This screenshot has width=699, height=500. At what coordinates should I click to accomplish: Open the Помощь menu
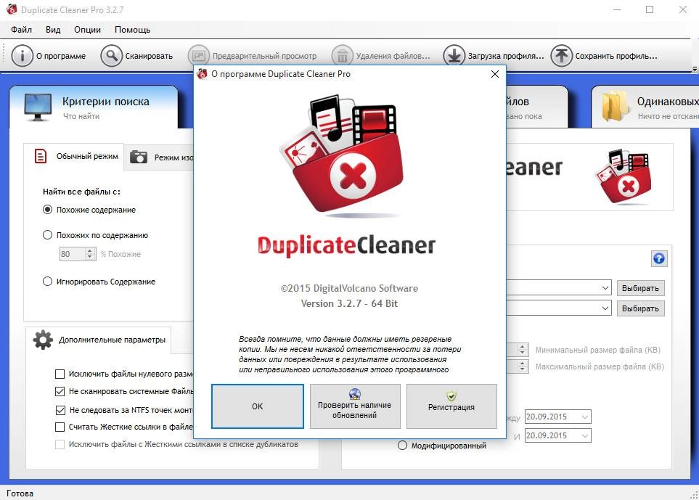132,30
